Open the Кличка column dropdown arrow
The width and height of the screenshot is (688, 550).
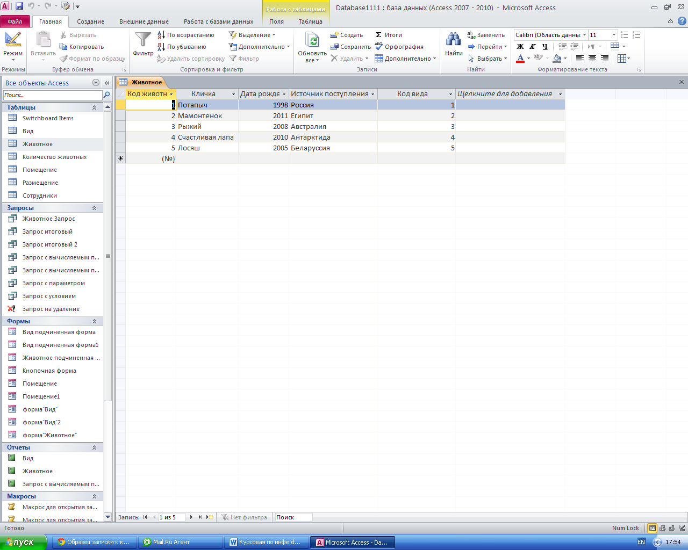click(x=233, y=94)
